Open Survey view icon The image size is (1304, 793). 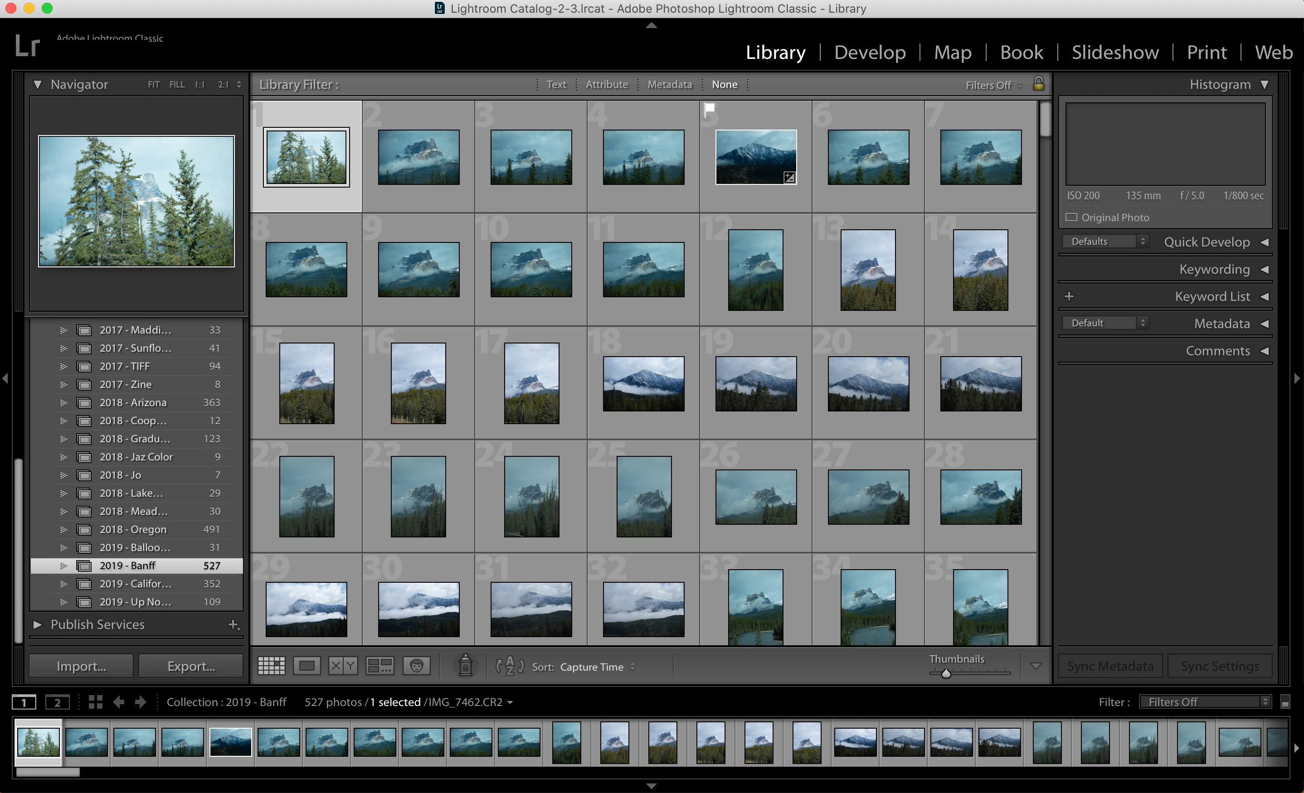380,666
